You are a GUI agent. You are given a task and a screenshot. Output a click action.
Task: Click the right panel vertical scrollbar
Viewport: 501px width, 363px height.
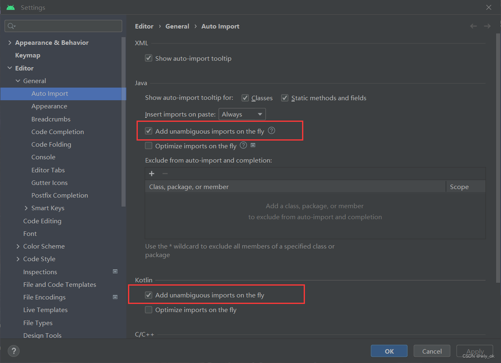click(498, 159)
